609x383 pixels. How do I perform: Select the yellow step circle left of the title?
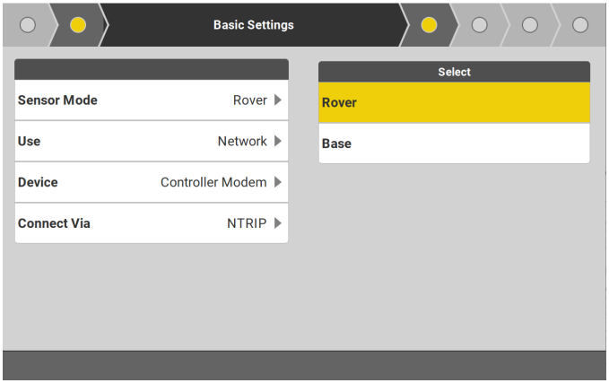[78, 24]
